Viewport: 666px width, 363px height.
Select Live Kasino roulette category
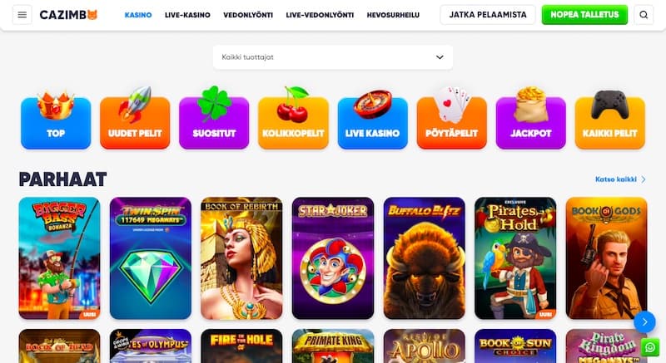[372, 120]
